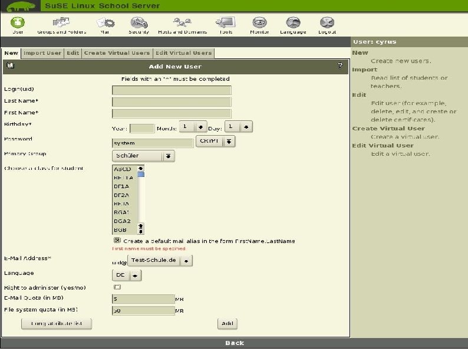The height and width of the screenshot is (351, 468).
Task: Click the SuSE Linux School Server title
Action: pos(103,6)
